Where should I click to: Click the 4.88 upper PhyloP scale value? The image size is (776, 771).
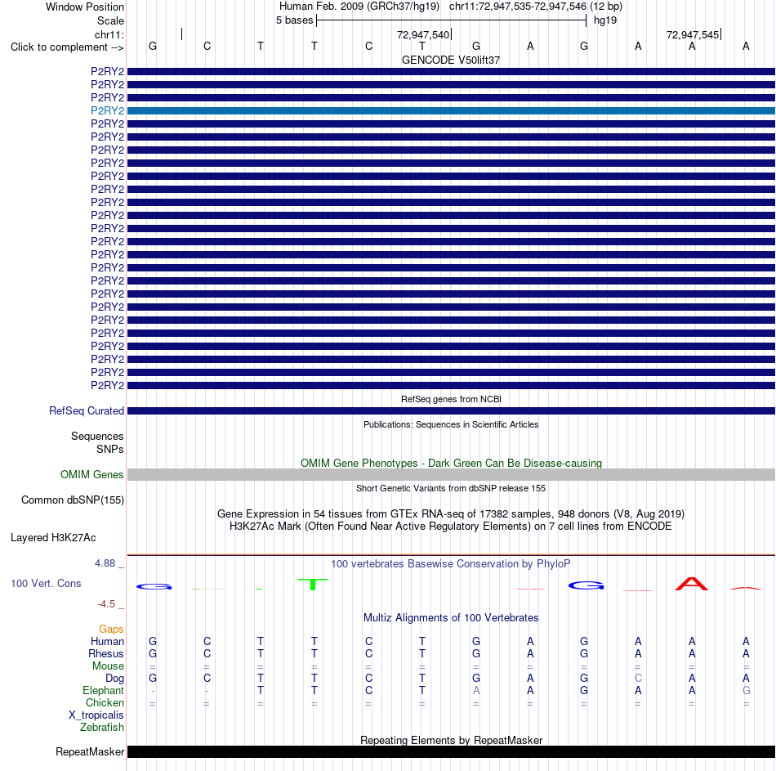(x=105, y=563)
